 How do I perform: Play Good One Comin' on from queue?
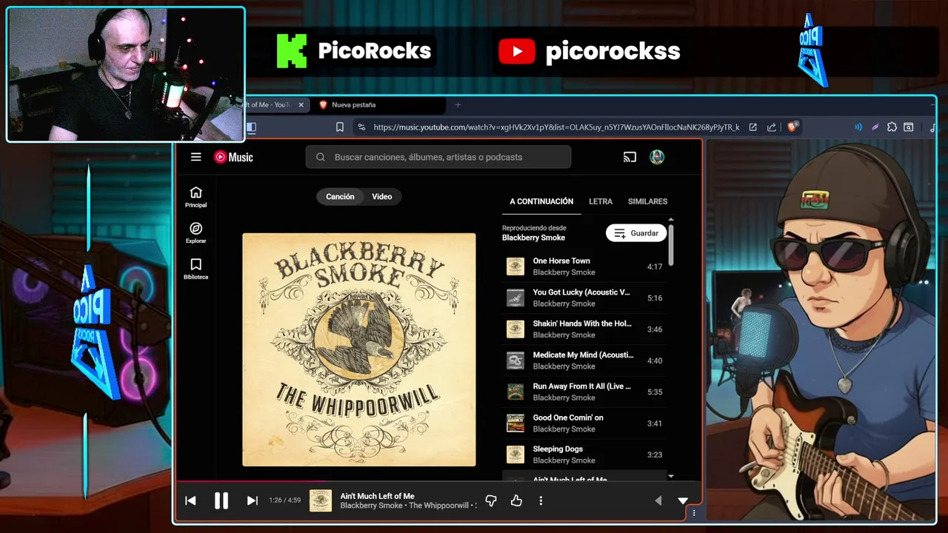pyautogui.click(x=584, y=423)
